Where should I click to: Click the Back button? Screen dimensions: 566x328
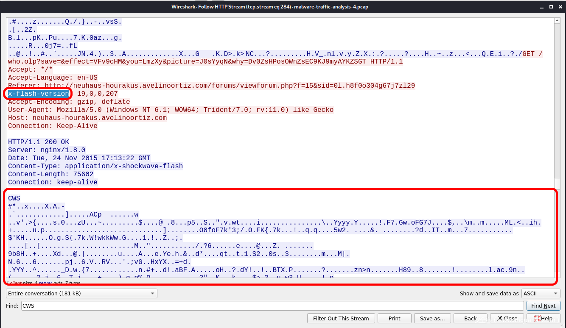point(470,318)
